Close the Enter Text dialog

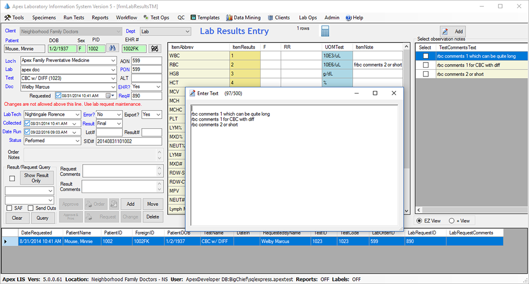(x=394, y=93)
